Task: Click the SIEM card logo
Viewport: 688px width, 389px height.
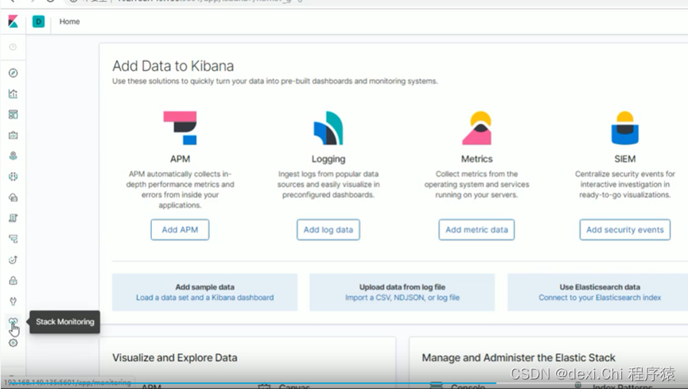Action: 625,128
